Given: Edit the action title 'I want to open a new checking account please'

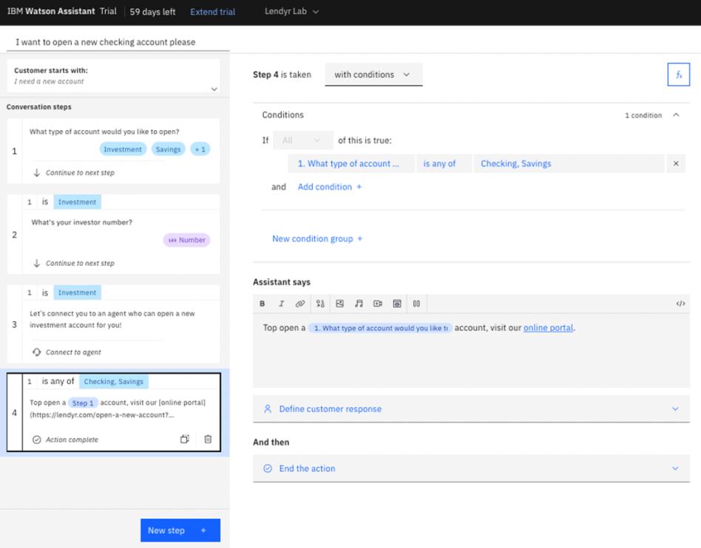Looking at the screenshot, I should click(118, 42).
